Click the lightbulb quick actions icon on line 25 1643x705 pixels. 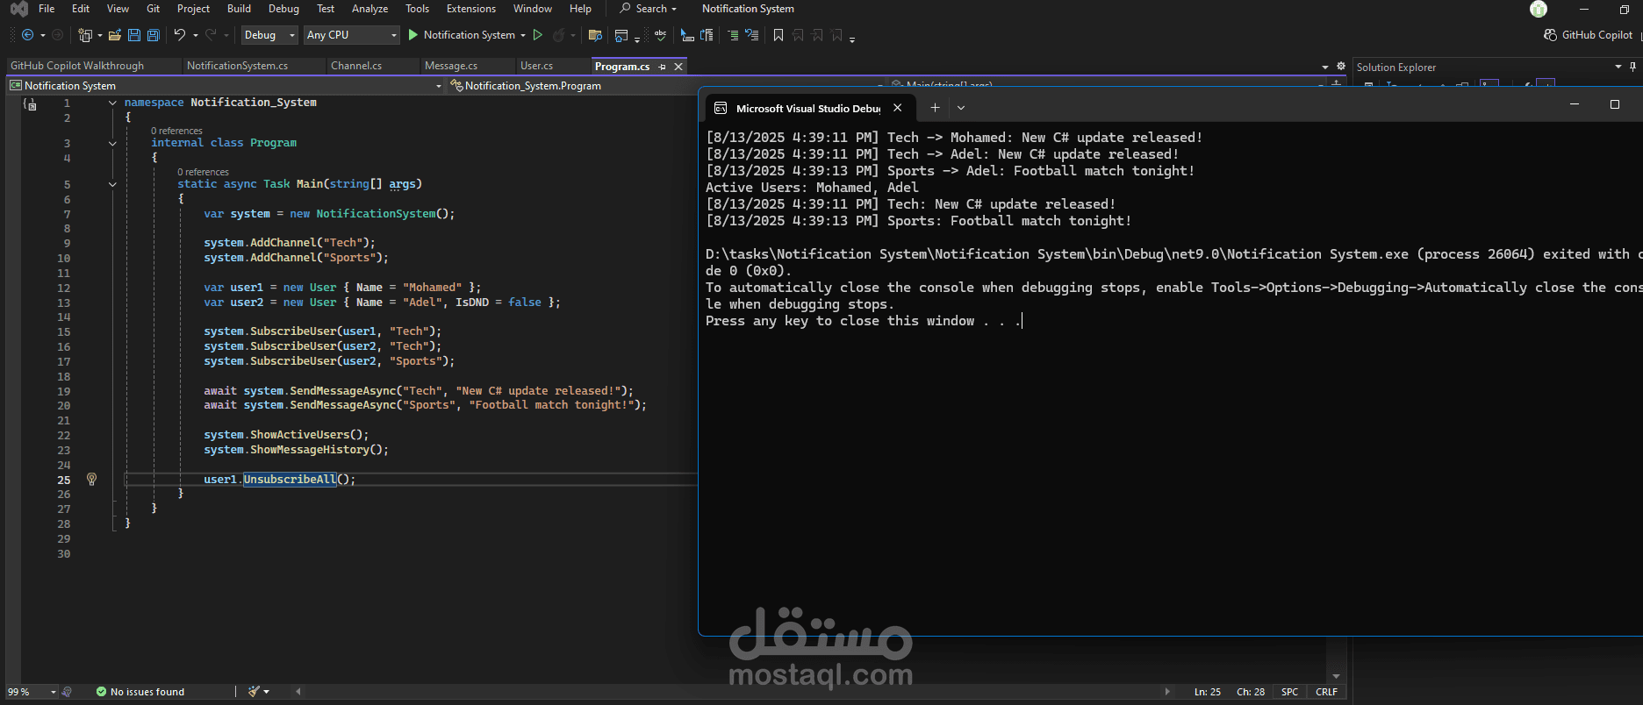91,479
